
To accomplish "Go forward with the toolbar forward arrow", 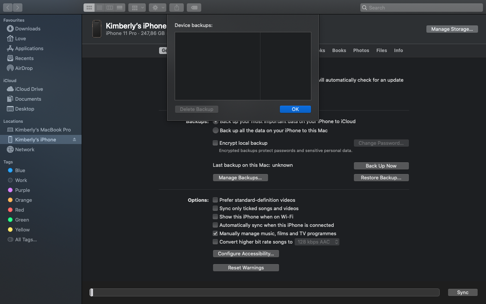I will 18,8.
